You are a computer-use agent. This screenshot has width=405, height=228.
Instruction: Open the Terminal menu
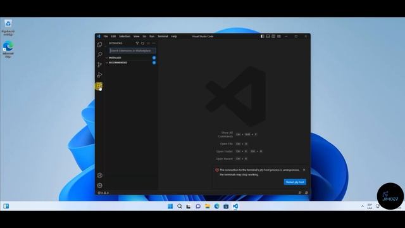tap(163, 37)
